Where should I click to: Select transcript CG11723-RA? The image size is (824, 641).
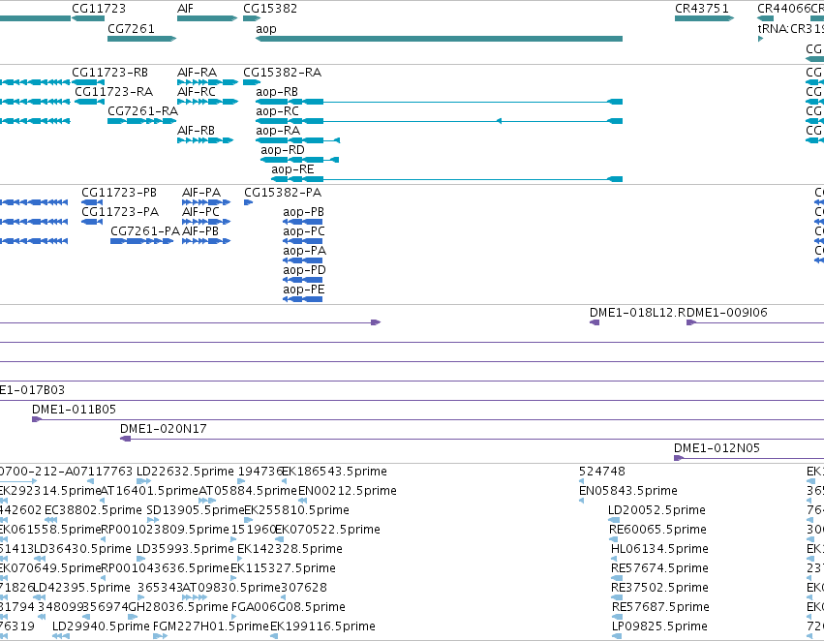pos(89,102)
